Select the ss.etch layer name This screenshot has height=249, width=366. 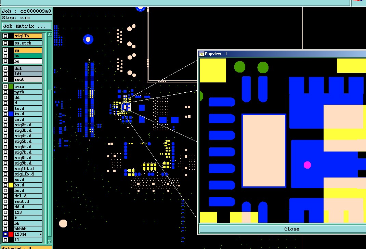[x=28, y=43]
